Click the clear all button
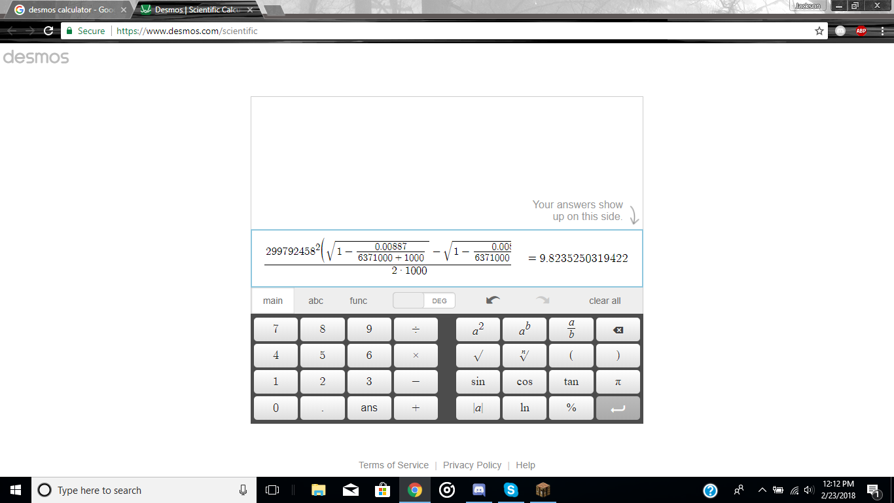 (604, 301)
